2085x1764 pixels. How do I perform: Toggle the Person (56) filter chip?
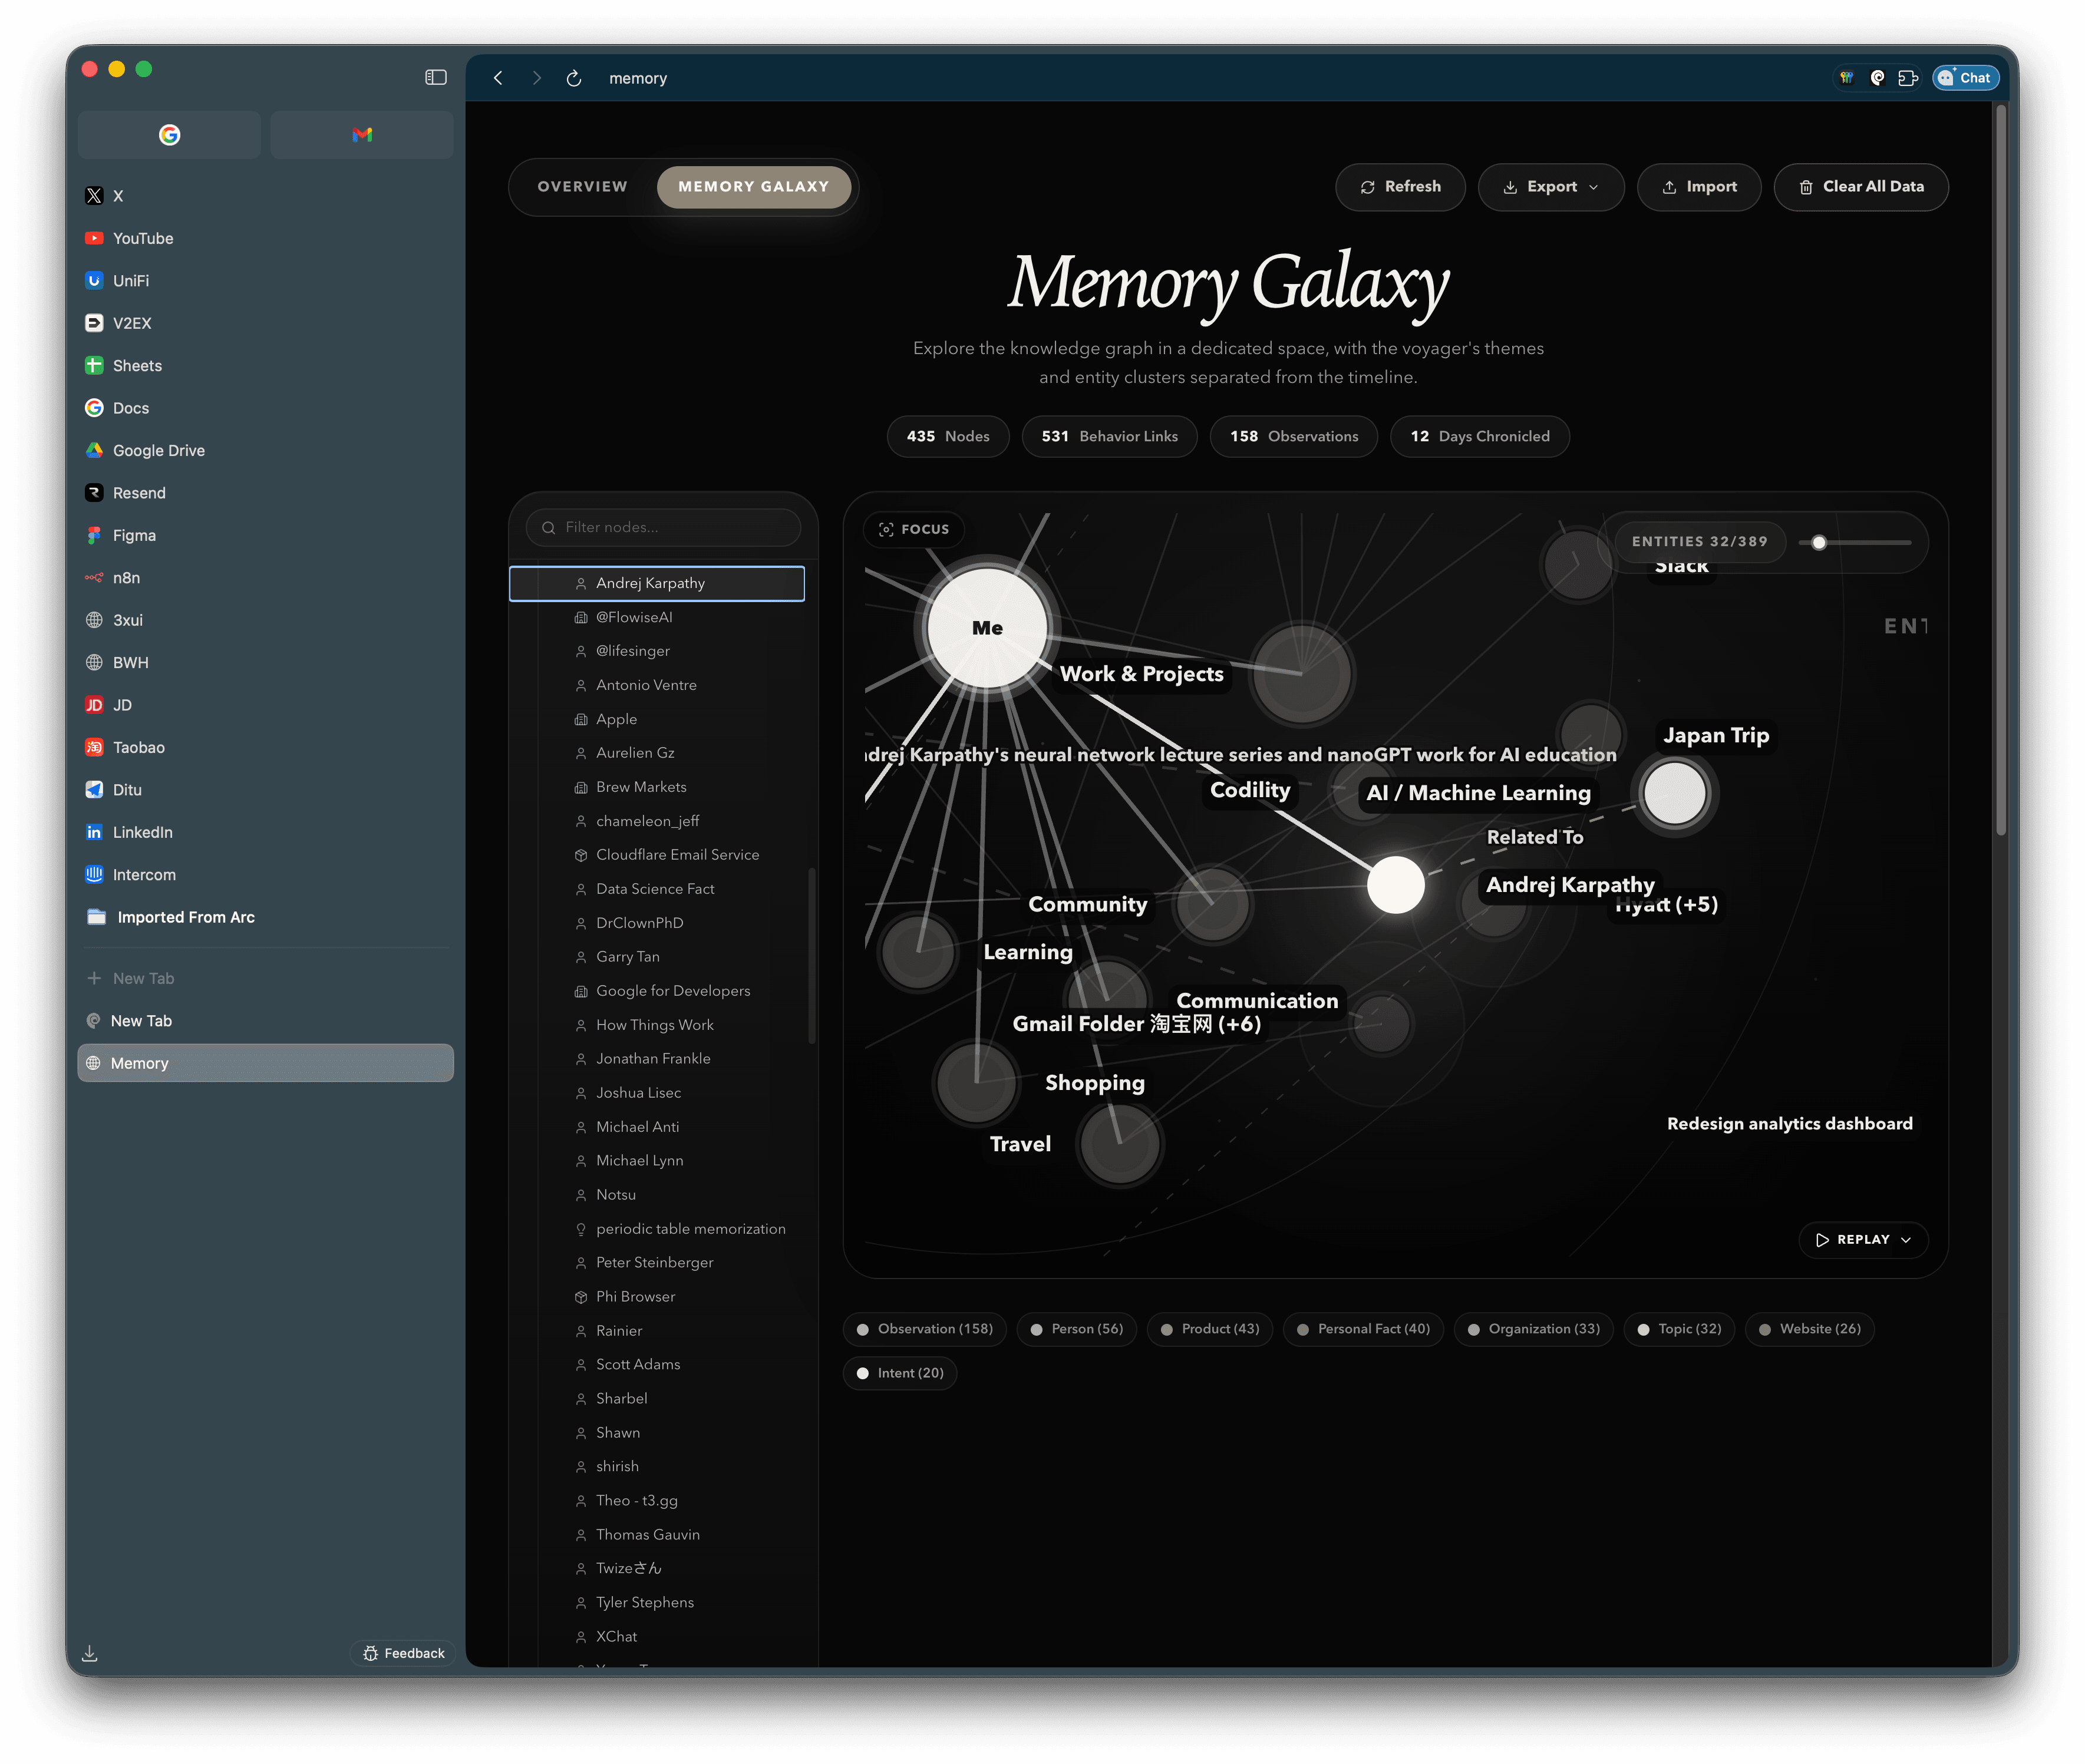[x=1076, y=1329]
